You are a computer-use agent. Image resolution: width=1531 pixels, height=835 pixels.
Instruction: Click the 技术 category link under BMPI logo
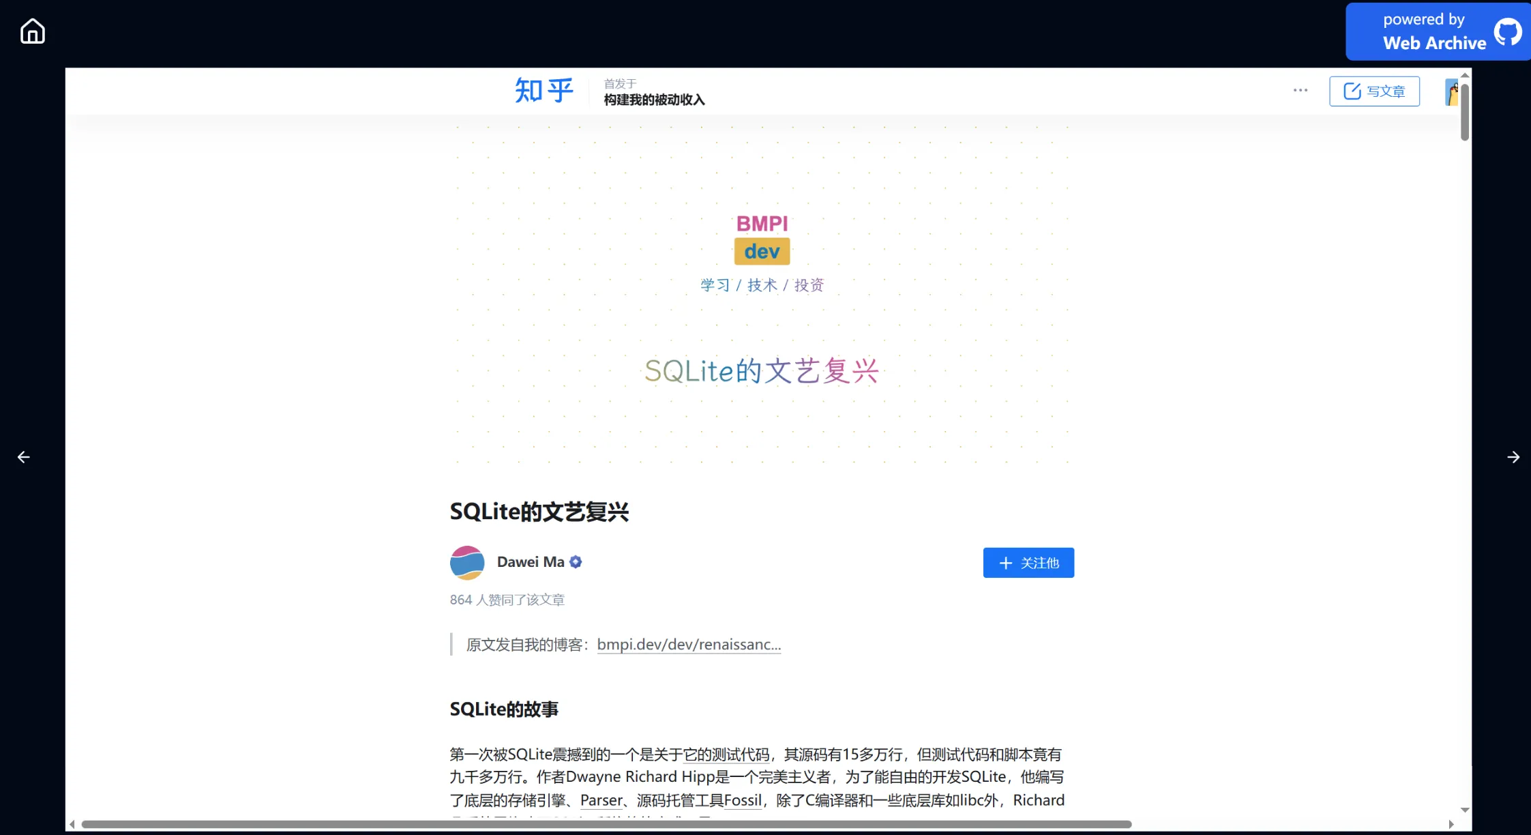click(762, 285)
